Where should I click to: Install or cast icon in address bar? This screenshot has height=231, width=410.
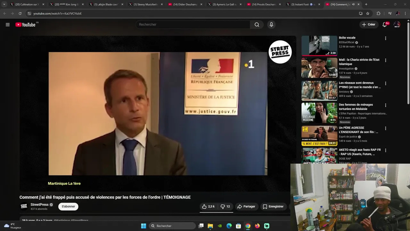coord(361,13)
